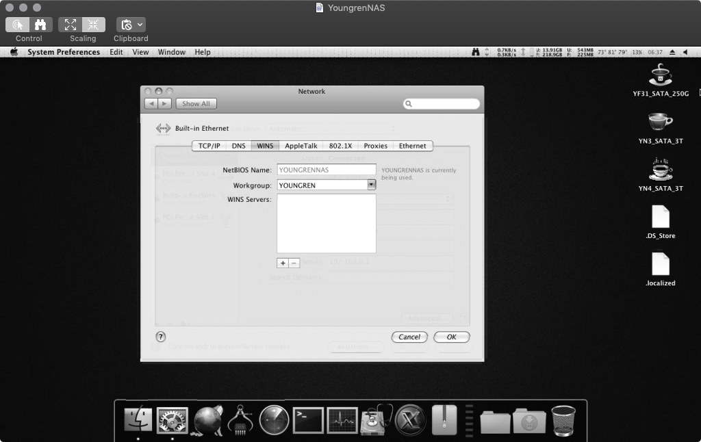The height and width of the screenshot is (442, 701).
Task: Add a WINS server with plus button
Action: pyautogui.click(x=283, y=263)
